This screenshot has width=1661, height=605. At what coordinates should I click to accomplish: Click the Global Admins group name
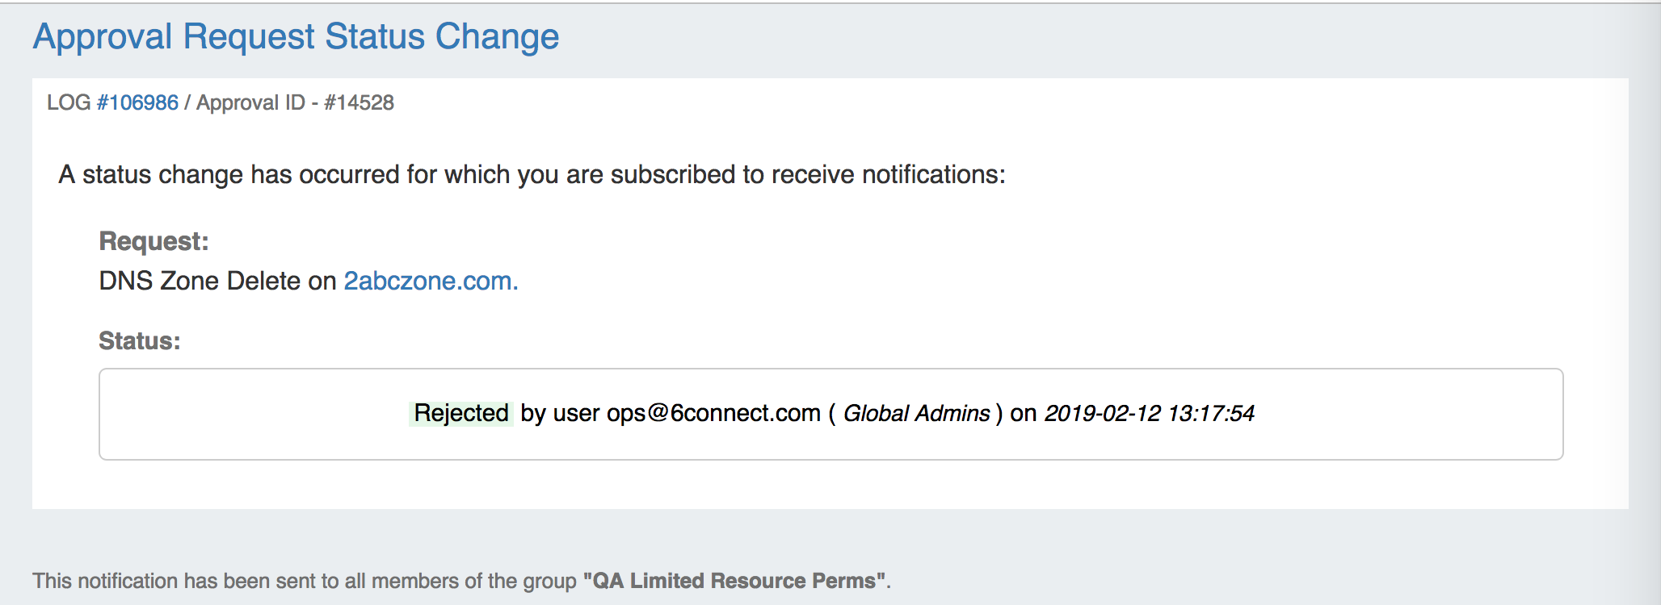point(916,414)
